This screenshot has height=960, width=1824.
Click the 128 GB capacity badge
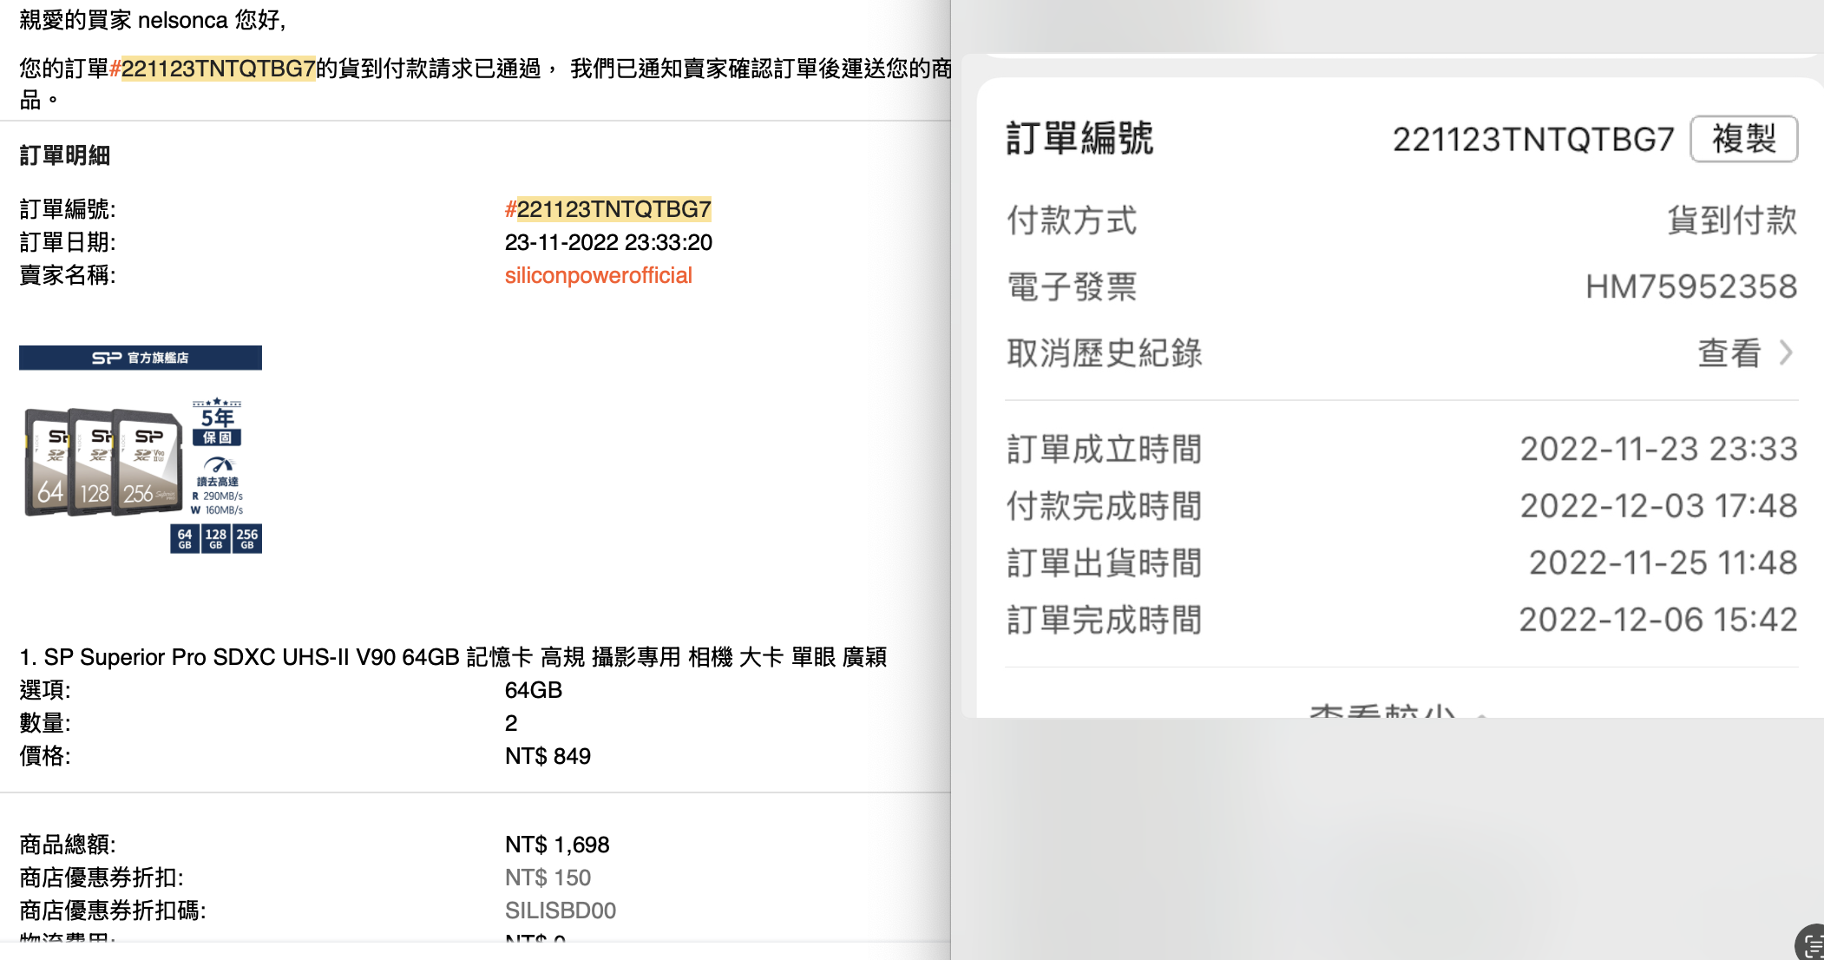click(216, 539)
